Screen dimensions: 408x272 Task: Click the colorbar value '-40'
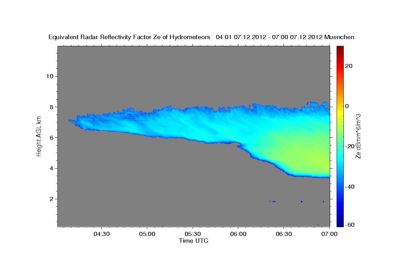click(351, 187)
